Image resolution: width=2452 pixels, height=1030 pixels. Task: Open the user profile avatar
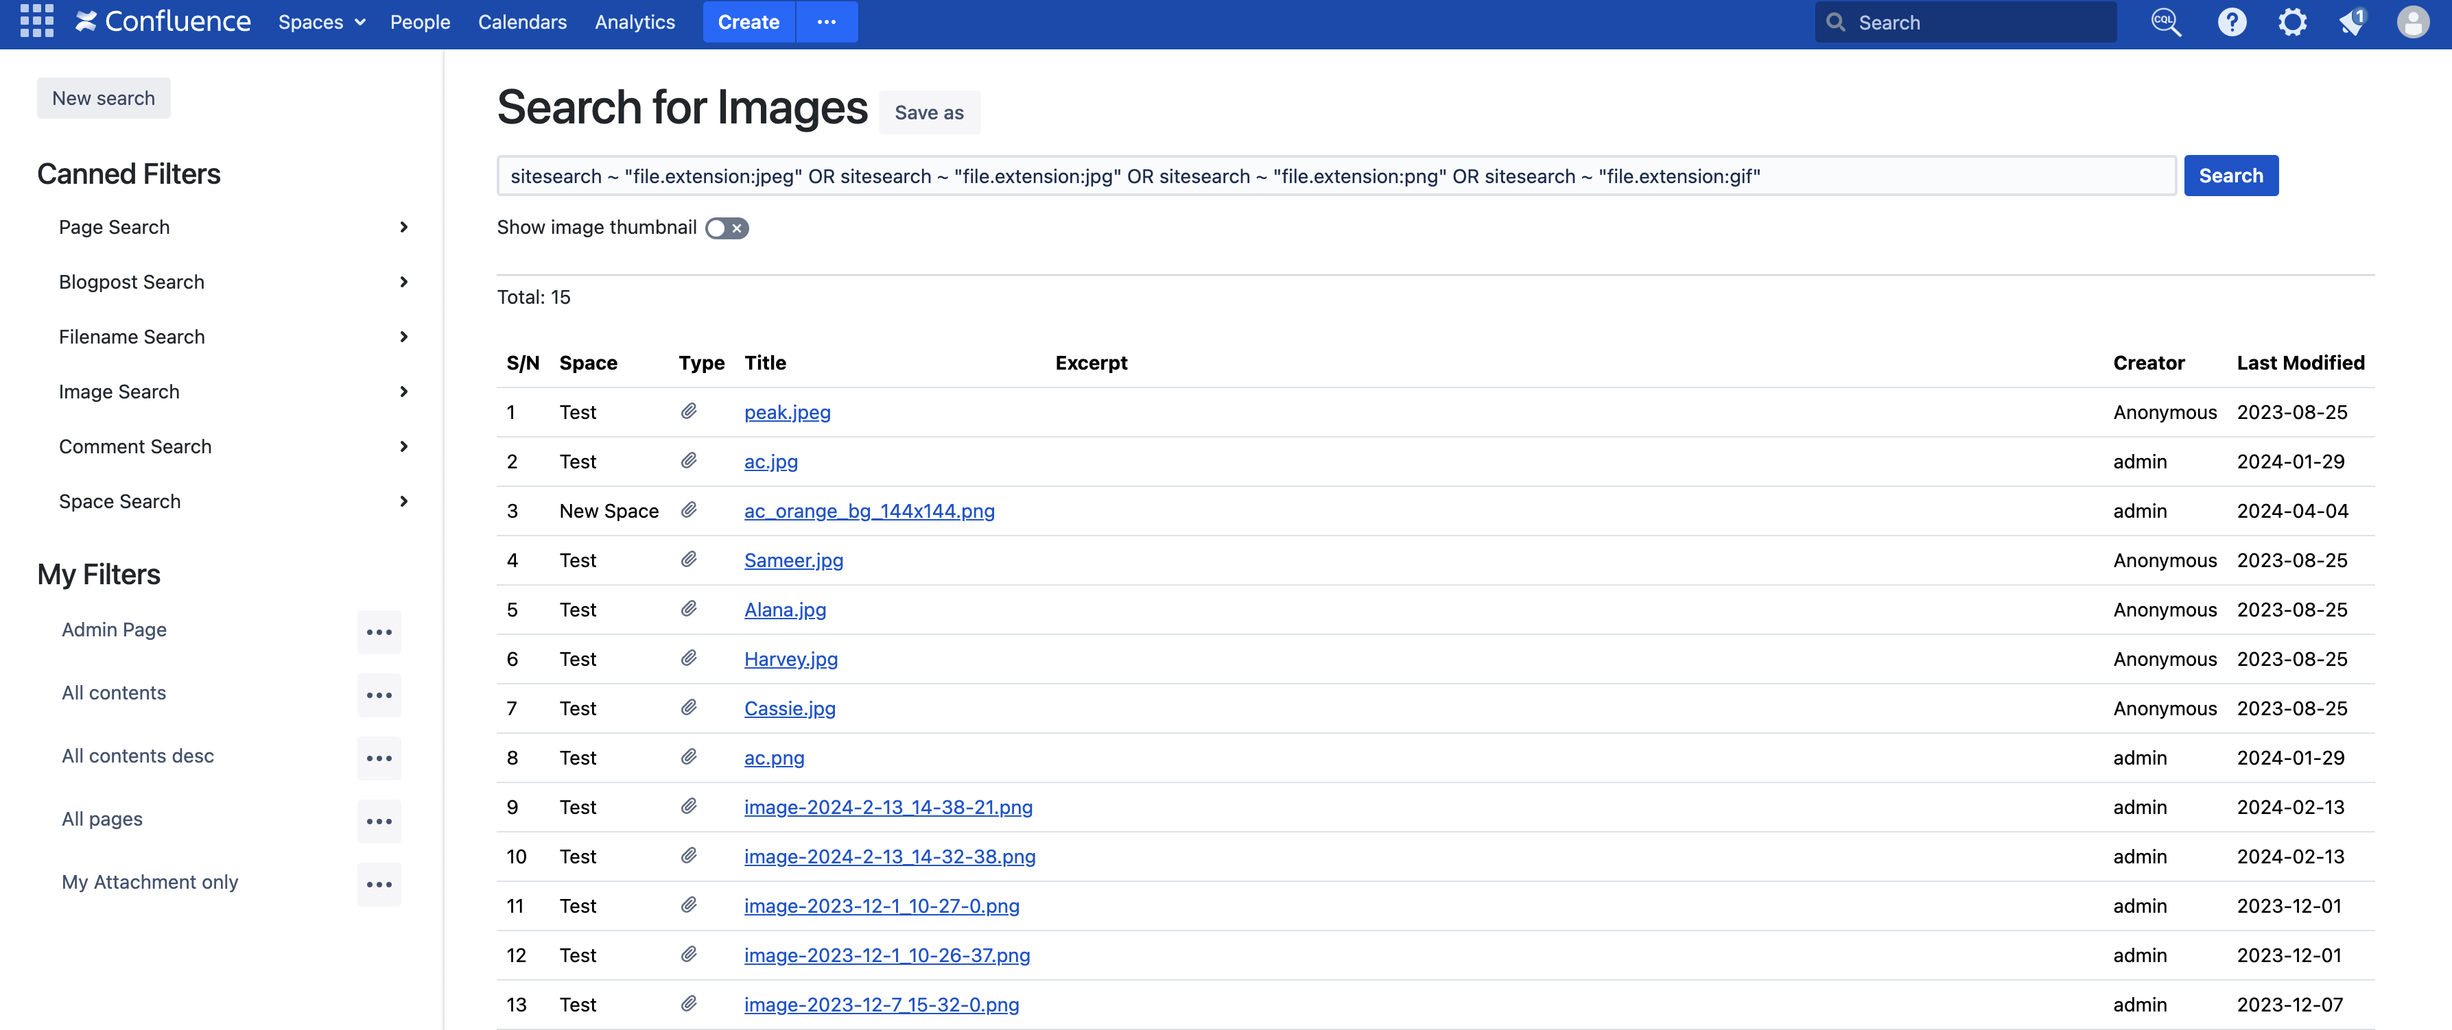pos(2412,22)
